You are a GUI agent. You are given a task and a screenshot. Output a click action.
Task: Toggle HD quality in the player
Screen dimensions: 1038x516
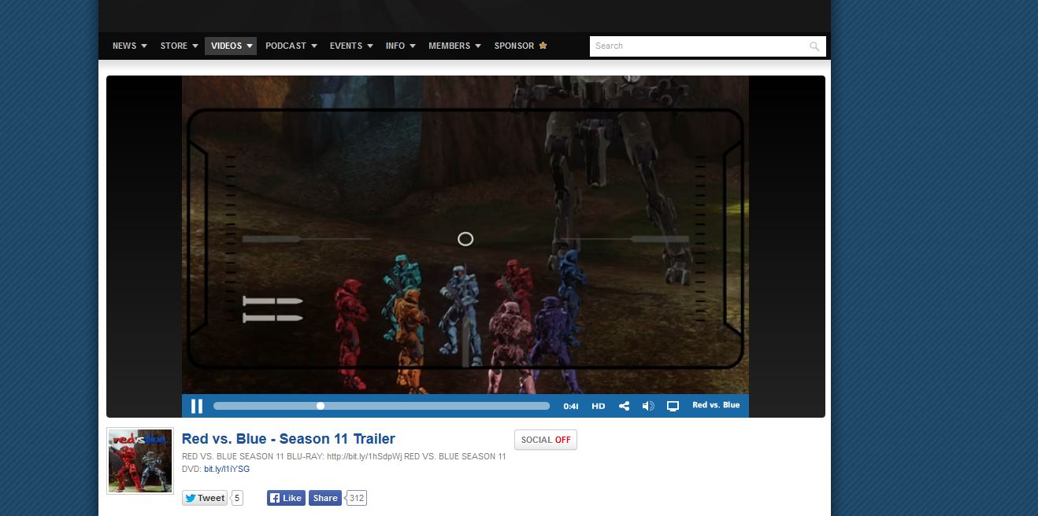[599, 406]
